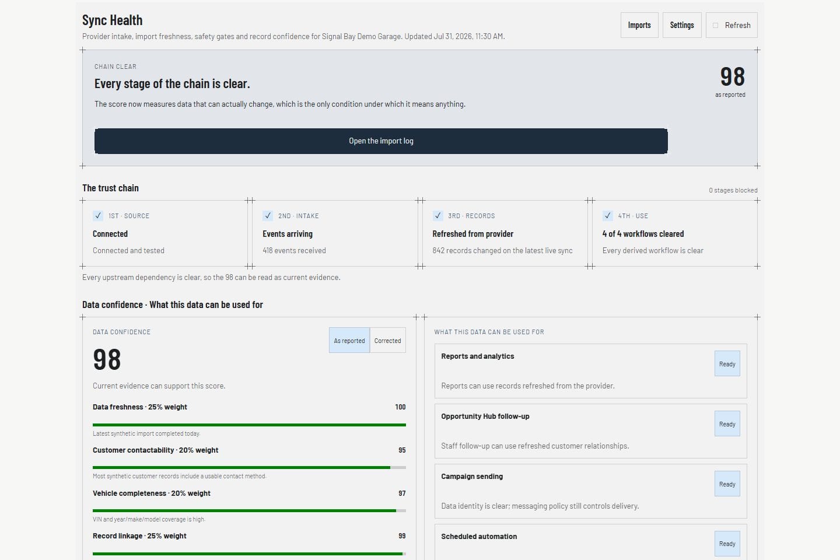Viewport: 840px width, 560px height.
Task: Click the Every stage of the chain is clear heading
Action: (172, 84)
